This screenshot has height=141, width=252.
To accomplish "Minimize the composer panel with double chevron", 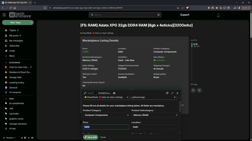I will pyautogui.click(x=177, y=93).
